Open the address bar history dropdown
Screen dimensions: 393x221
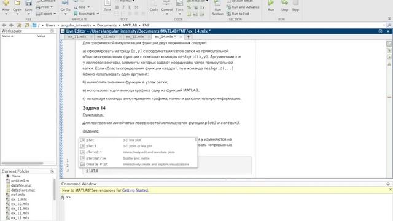(384, 25)
